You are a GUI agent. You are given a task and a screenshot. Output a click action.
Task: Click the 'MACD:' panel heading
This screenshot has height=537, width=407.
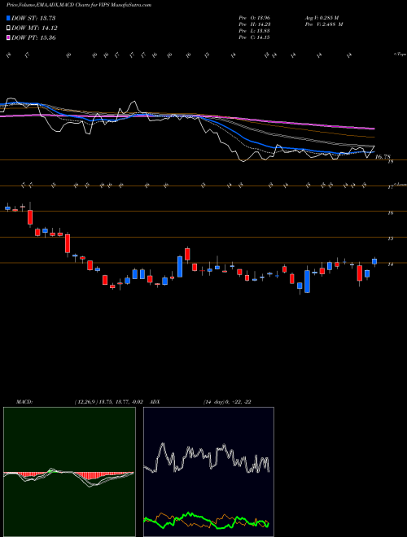tap(24, 402)
